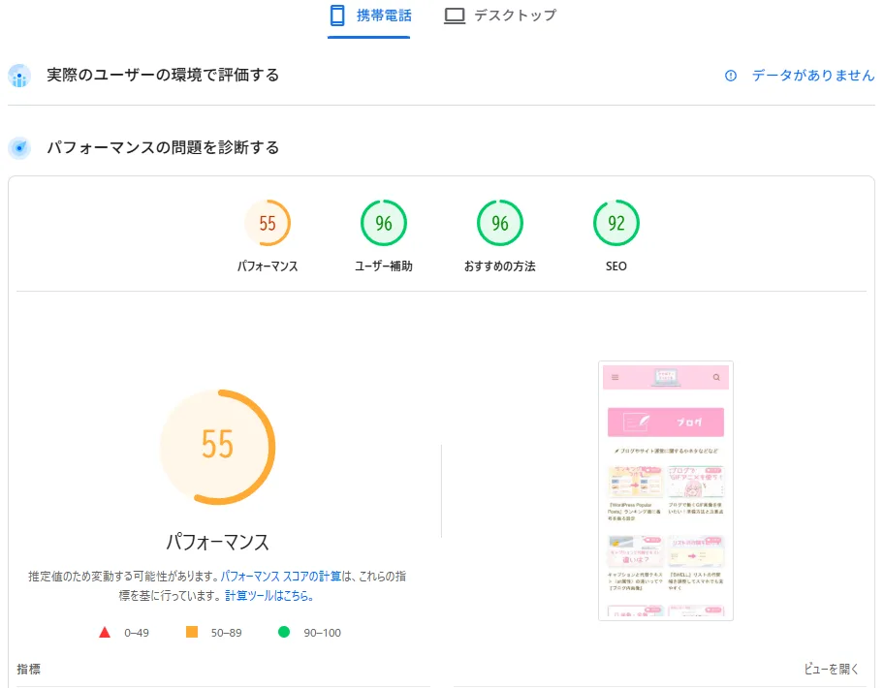Click the green circle 90–100 legend icon
Screen dimensions: 884x688
pos(284,632)
